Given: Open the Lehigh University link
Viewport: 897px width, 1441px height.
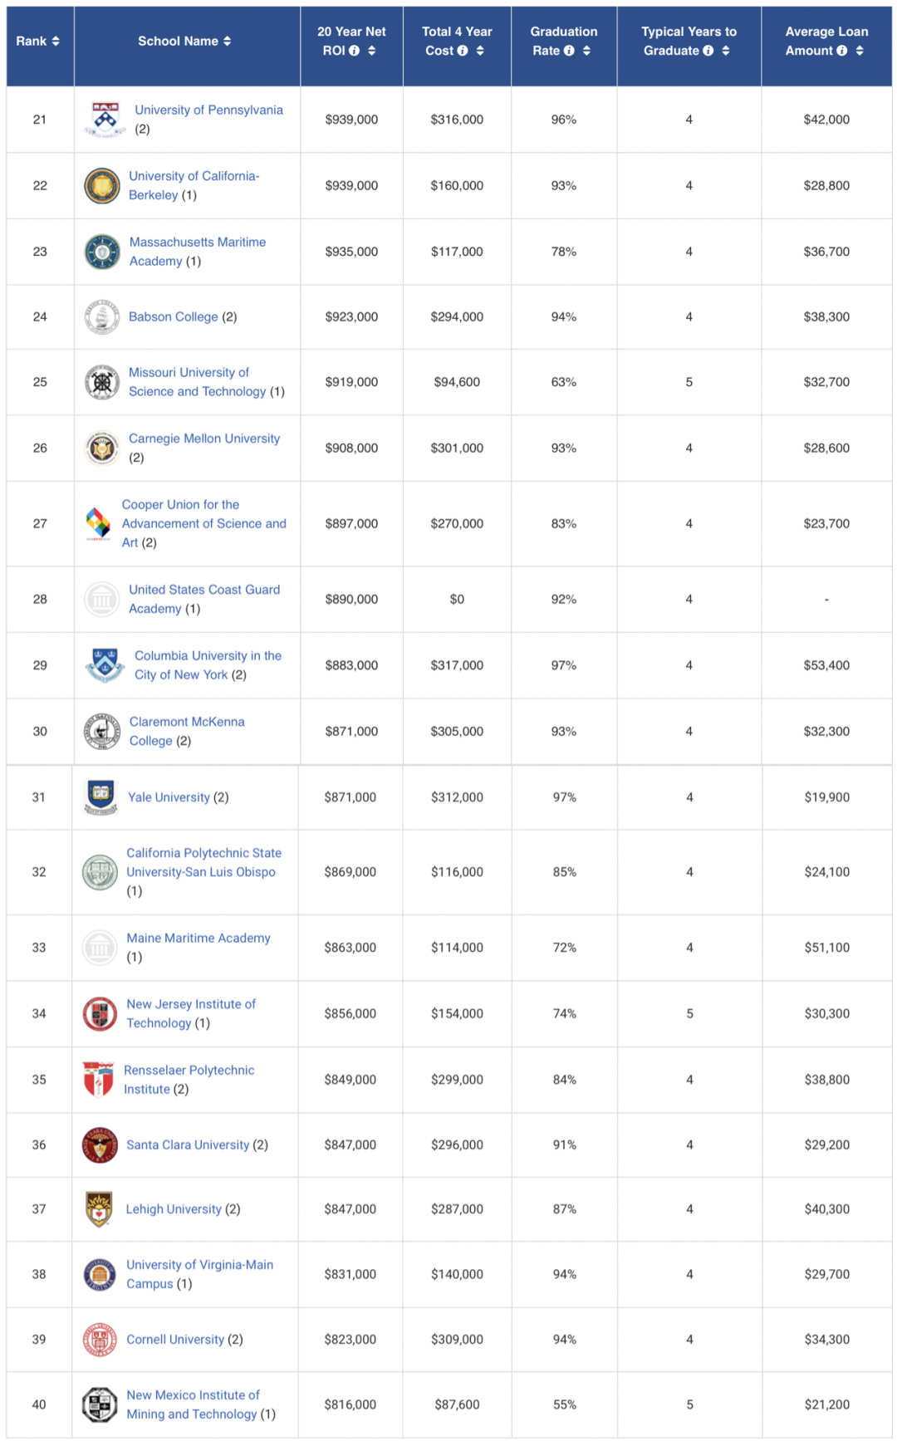Looking at the screenshot, I should pos(174,1209).
